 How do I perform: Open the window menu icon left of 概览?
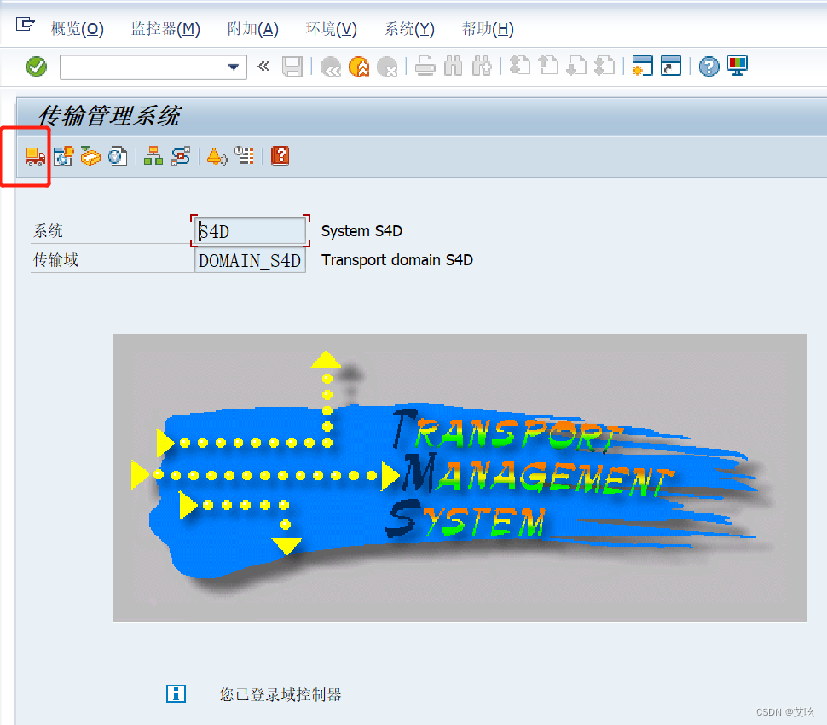(x=25, y=24)
